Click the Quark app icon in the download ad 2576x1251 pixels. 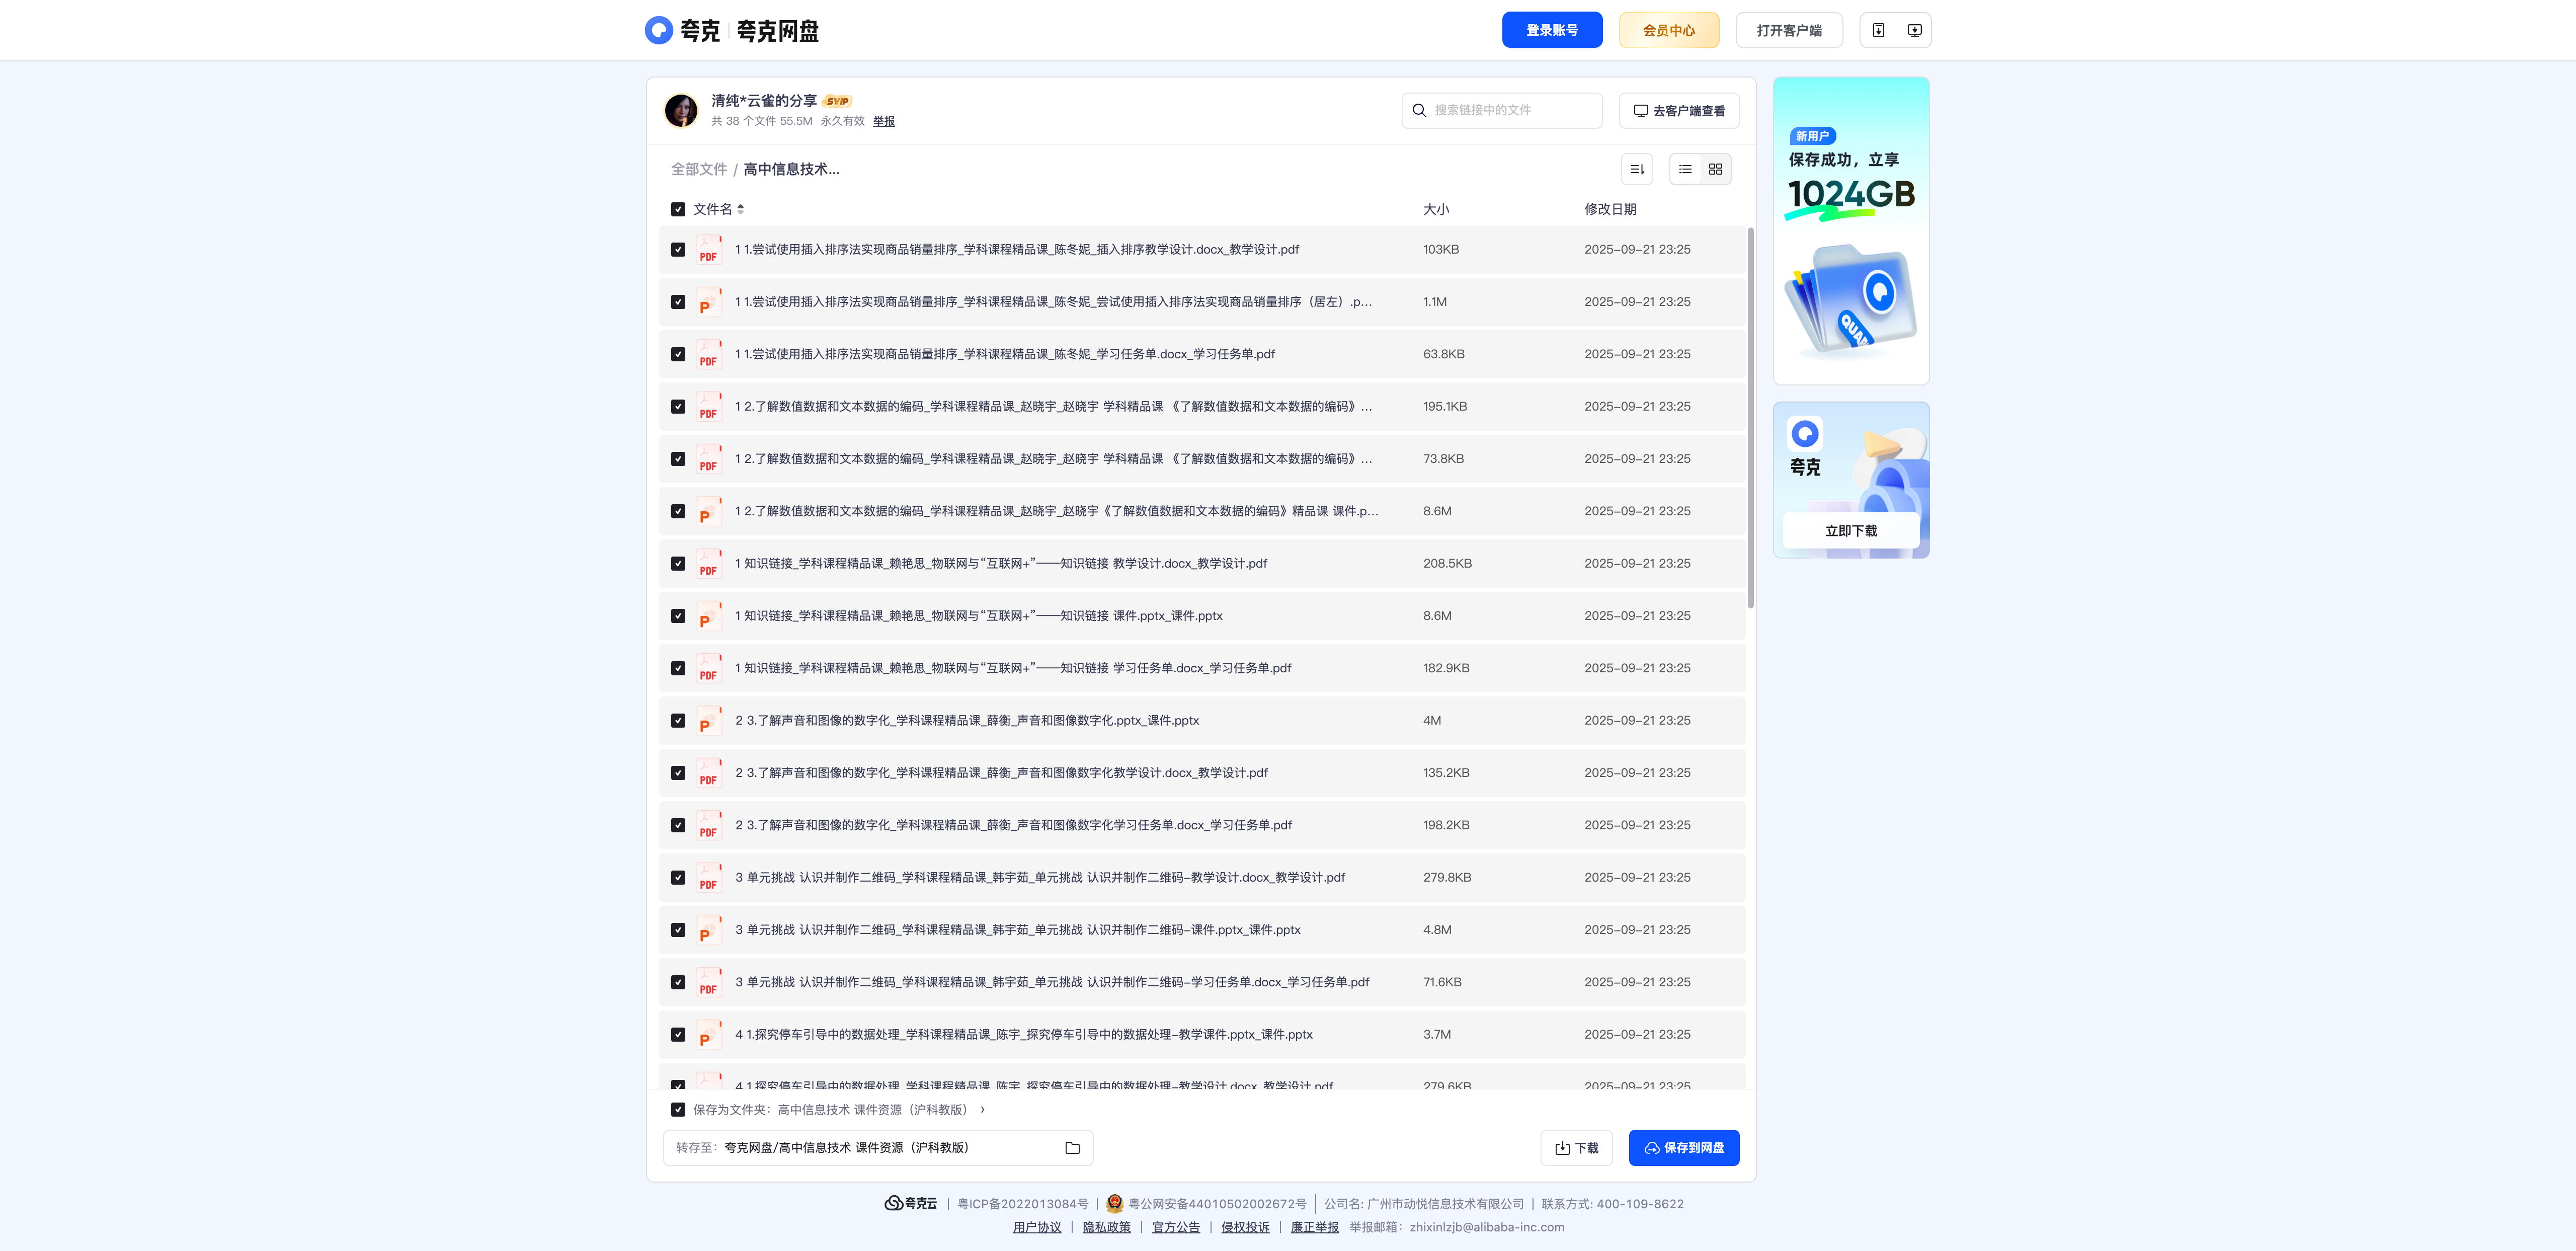(1805, 434)
